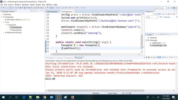Click the Activate... link in Task List
Image resolution: width=178 pixels, height=100 pixels.
167,17
